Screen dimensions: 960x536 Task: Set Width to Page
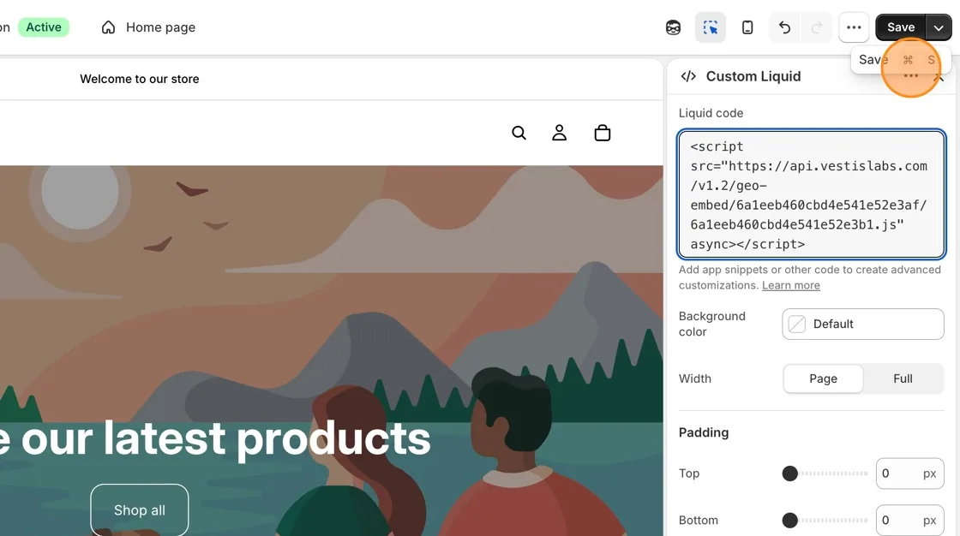coord(823,378)
